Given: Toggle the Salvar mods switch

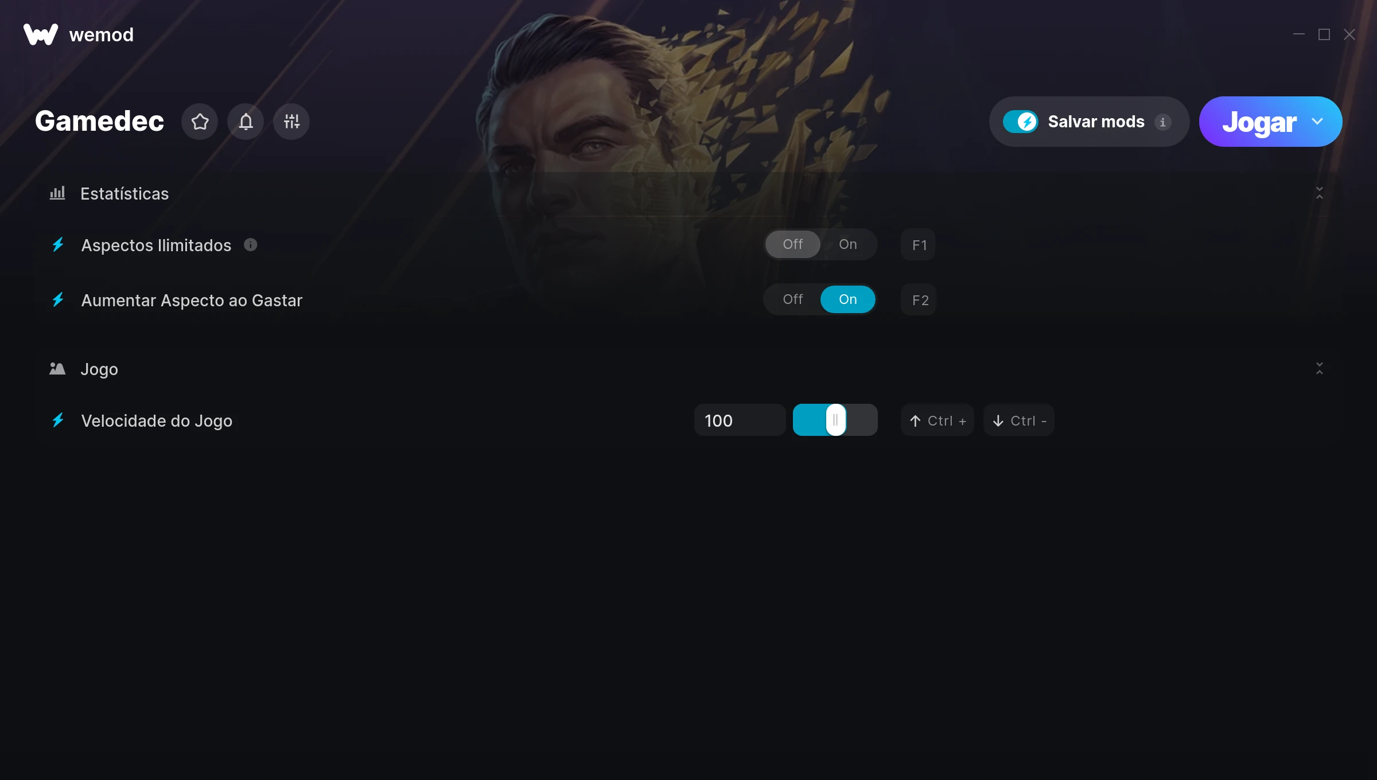Looking at the screenshot, I should (x=1020, y=122).
